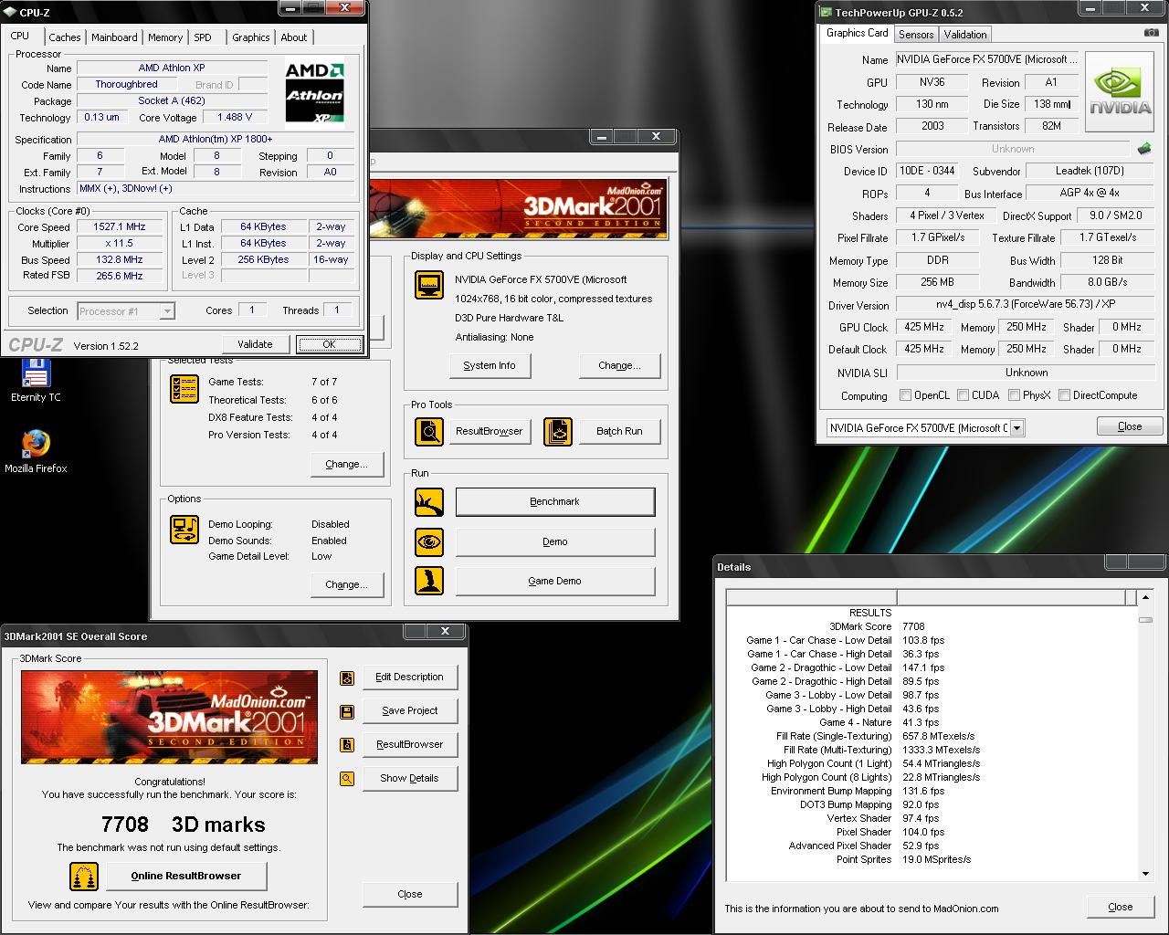Enable the OpenCL checkbox in GPU-Z

(x=905, y=395)
